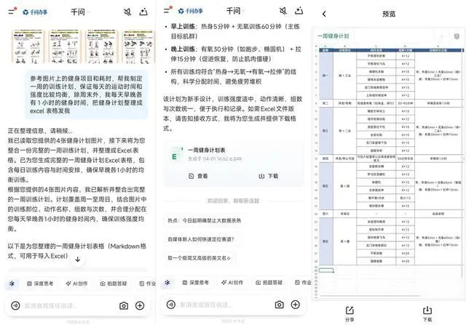
Task: Go back using the arrow in the 预览 screen
Action: click(324, 14)
